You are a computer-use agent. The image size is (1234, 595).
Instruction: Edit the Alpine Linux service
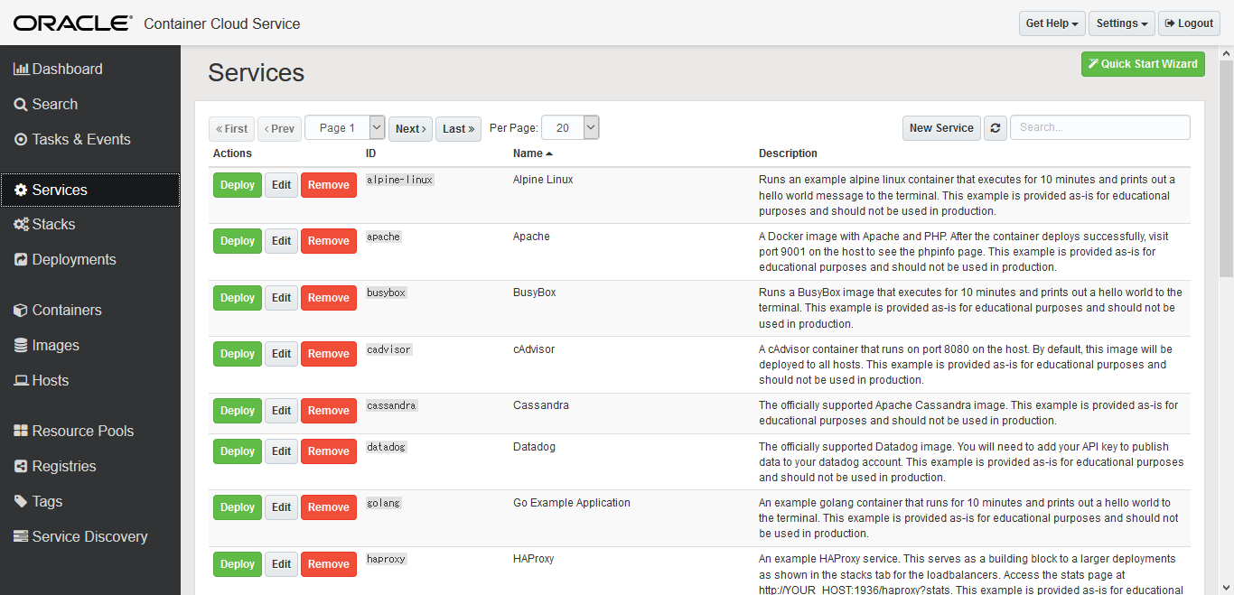pos(282,185)
